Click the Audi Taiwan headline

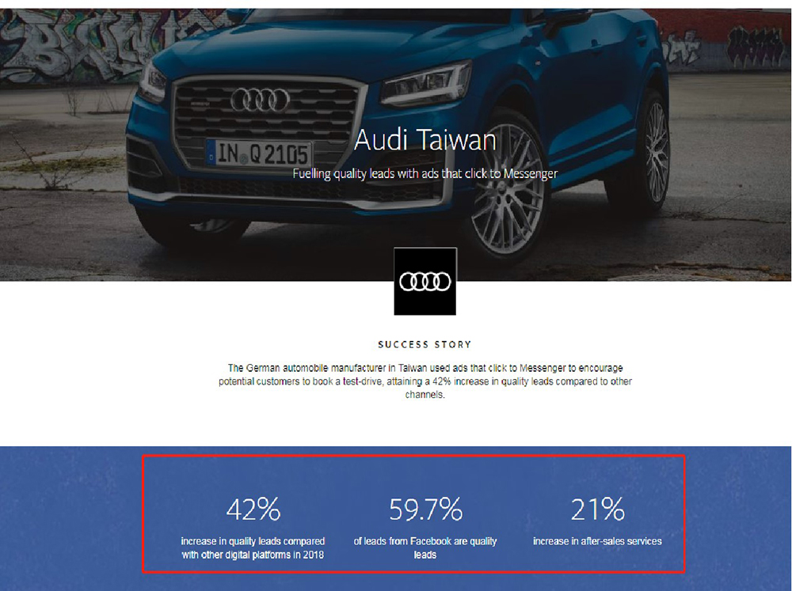[425, 140]
